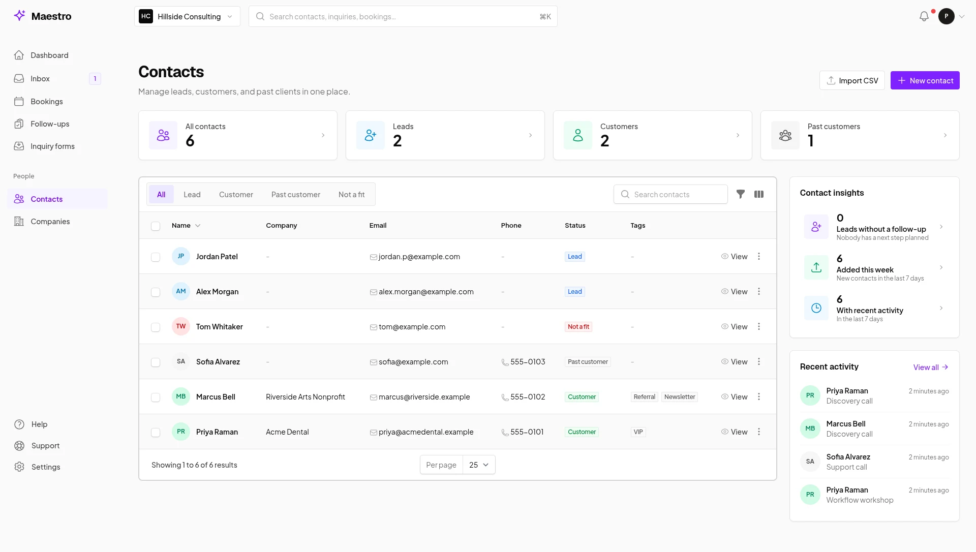Viewport: 976px width, 552px height.
Task: Go to Inbox in sidebar
Action: point(57,78)
